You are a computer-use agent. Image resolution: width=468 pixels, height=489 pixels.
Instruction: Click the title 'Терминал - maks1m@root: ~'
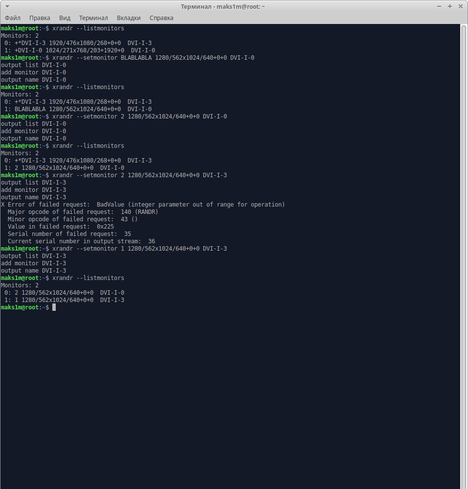223,6
